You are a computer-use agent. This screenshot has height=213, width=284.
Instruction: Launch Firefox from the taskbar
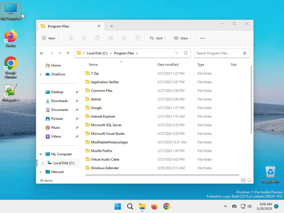click(x=154, y=206)
